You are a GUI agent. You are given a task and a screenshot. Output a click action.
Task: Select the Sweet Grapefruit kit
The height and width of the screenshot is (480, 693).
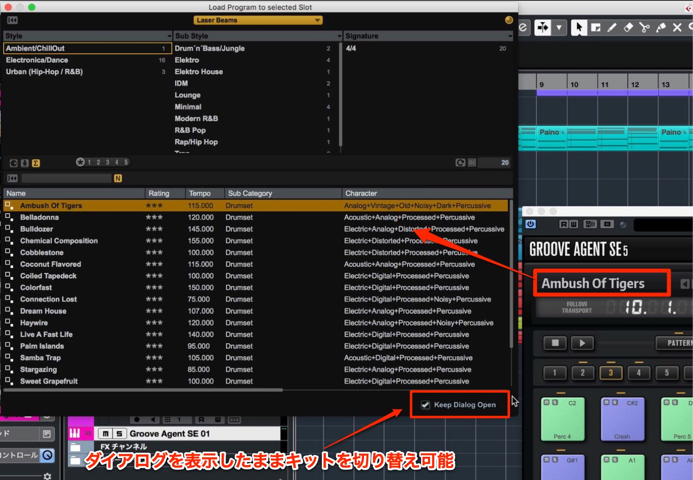[x=255, y=381]
